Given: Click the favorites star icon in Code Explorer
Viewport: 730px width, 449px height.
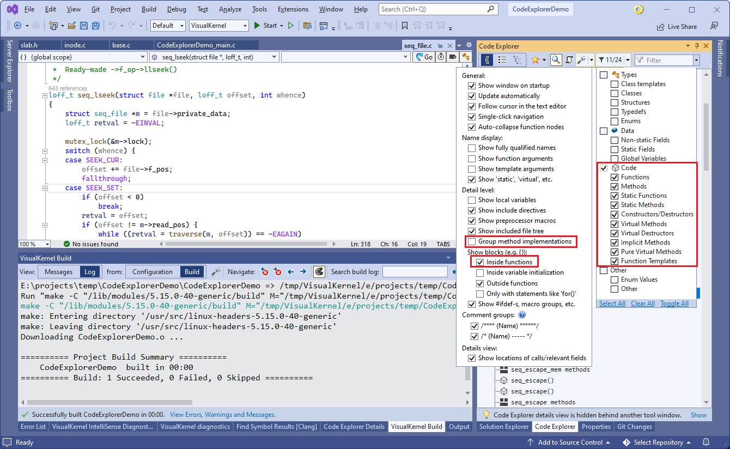Looking at the screenshot, I should 535,60.
